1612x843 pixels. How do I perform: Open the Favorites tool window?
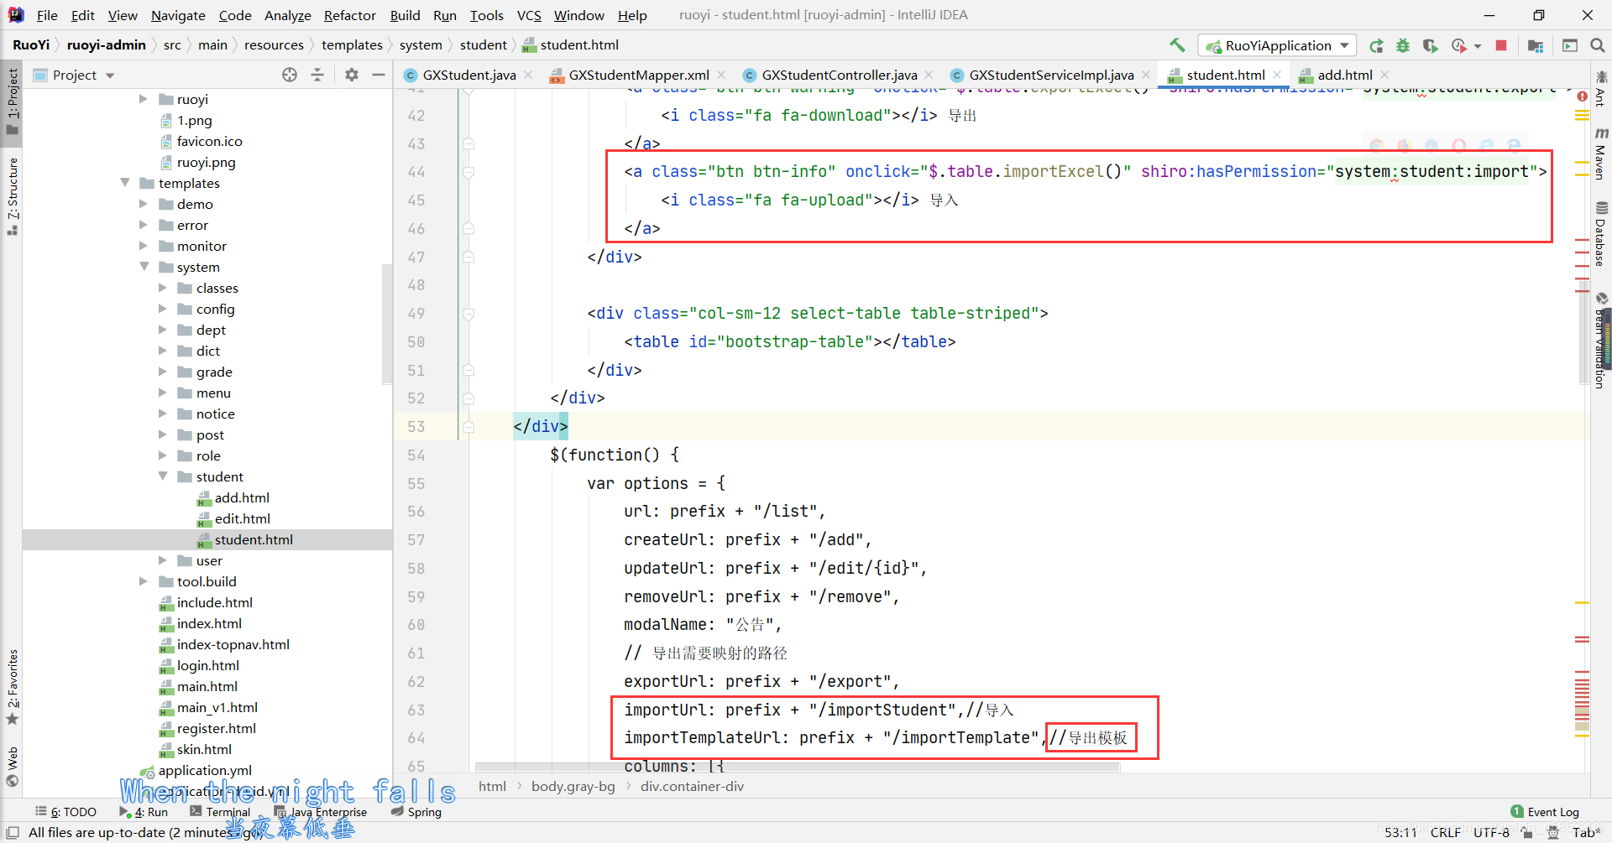coord(12,687)
